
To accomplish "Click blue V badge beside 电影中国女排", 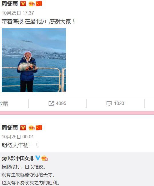I will point(38,158).
